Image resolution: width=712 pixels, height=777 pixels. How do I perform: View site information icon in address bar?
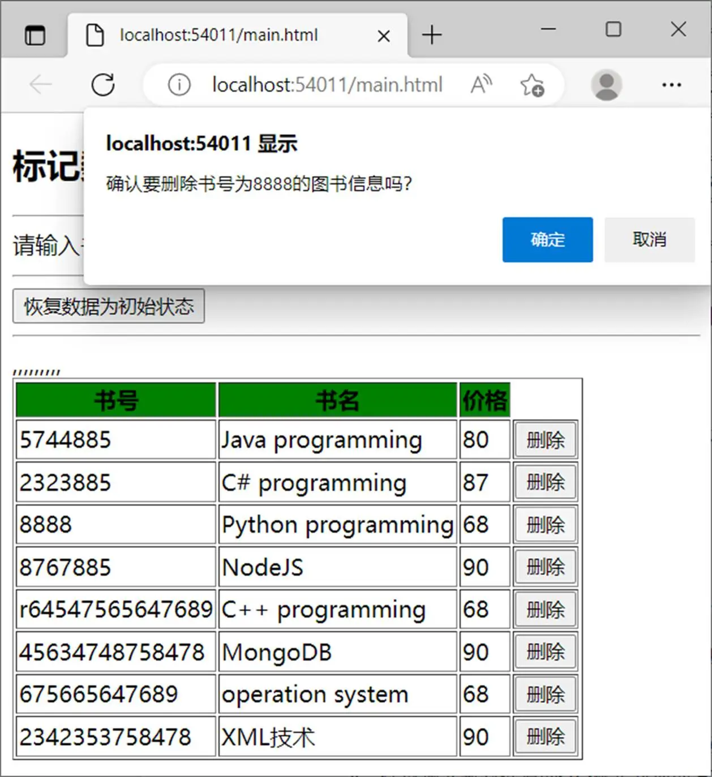click(179, 85)
